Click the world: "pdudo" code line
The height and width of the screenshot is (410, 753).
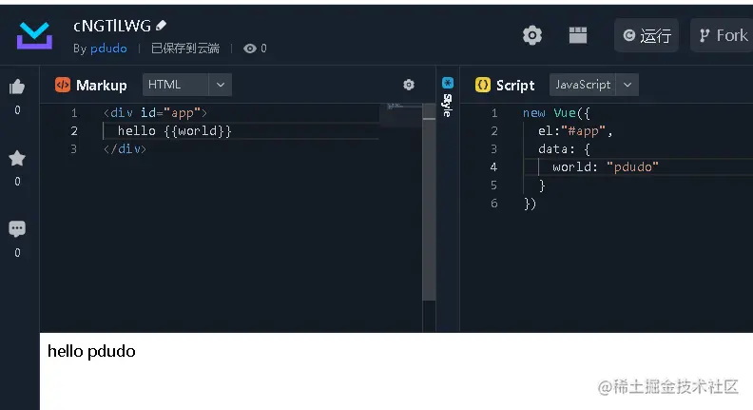[x=606, y=166]
